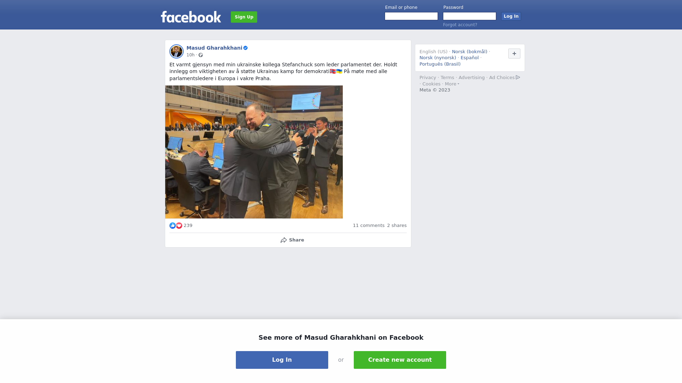Focus the Password input field
682x383 pixels.
tap(470, 16)
